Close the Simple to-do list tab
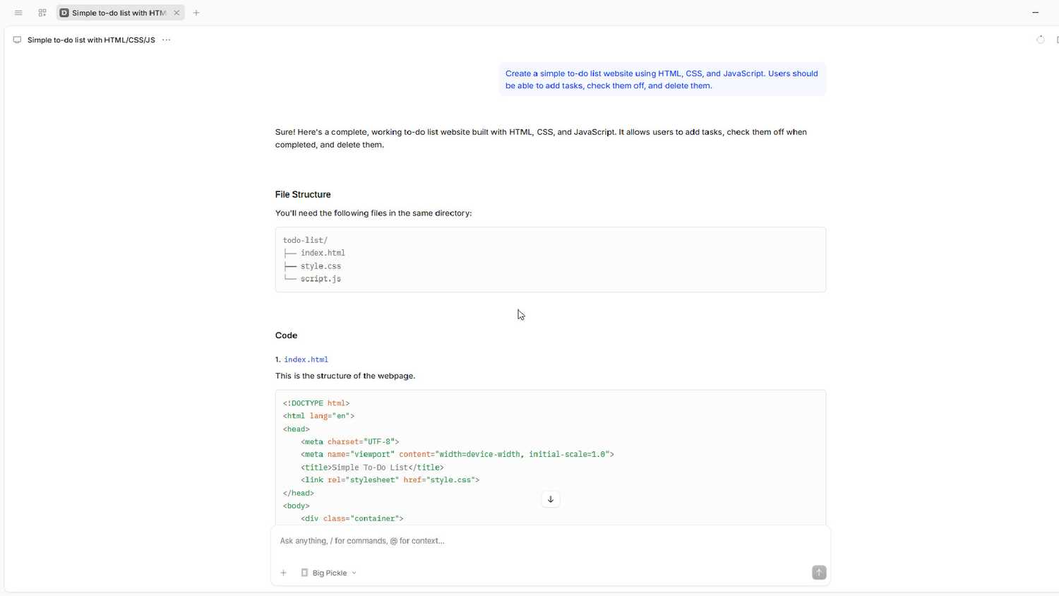The image size is (1059, 596). point(176,13)
